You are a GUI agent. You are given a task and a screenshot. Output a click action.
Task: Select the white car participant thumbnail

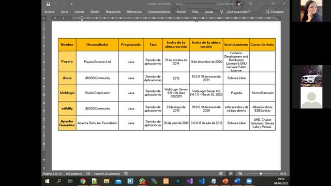[311, 76]
